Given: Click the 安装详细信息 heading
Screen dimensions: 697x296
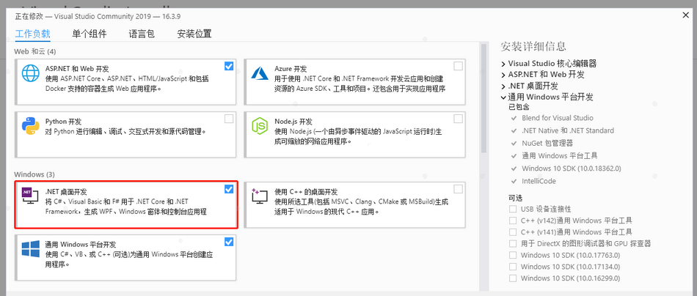Looking at the screenshot, I should (533, 46).
